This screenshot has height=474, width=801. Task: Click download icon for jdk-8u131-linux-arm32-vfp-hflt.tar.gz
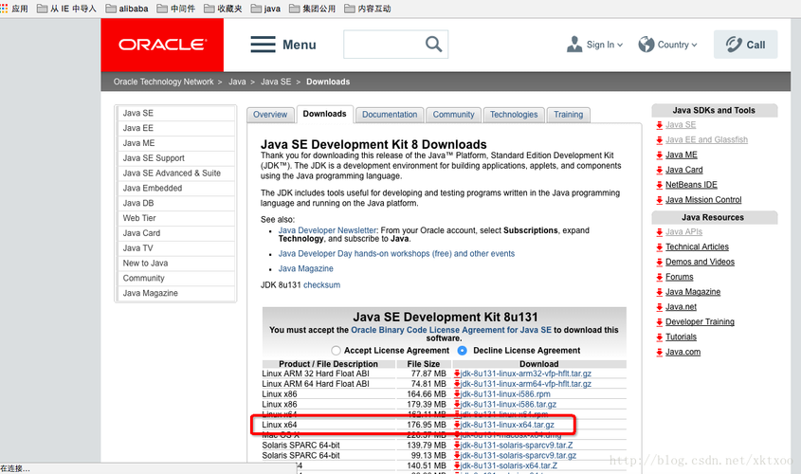click(x=457, y=374)
